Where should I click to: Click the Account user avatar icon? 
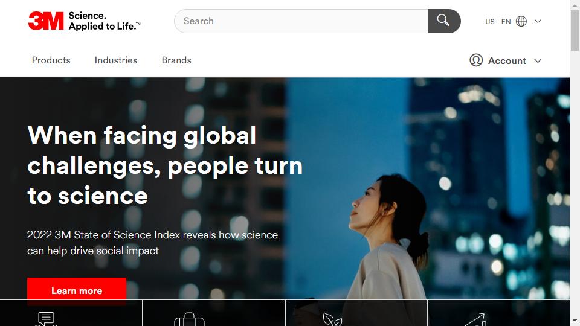click(x=476, y=60)
